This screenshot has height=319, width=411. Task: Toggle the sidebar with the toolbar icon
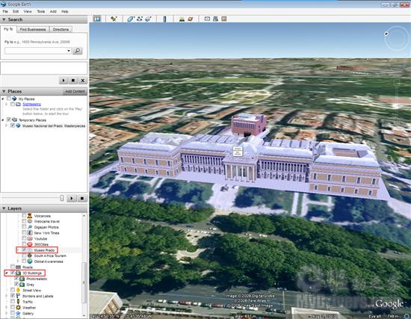[97, 19]
